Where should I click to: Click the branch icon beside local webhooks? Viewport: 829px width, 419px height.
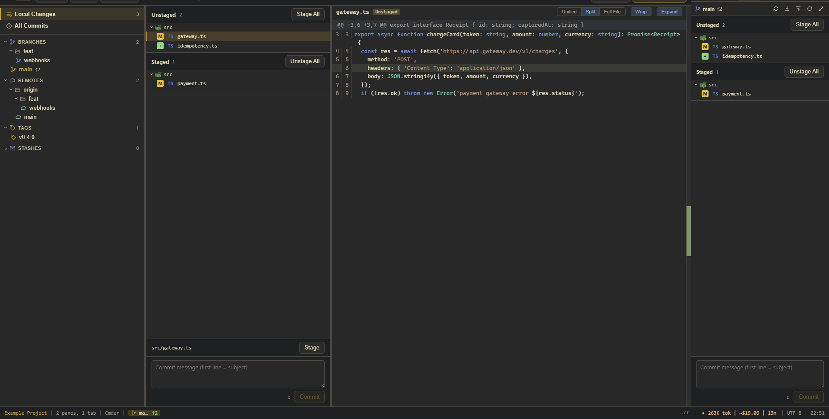[19, 60]
